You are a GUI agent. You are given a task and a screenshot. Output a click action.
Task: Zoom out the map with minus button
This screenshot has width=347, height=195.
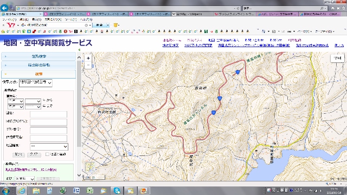tap(88, 65)
